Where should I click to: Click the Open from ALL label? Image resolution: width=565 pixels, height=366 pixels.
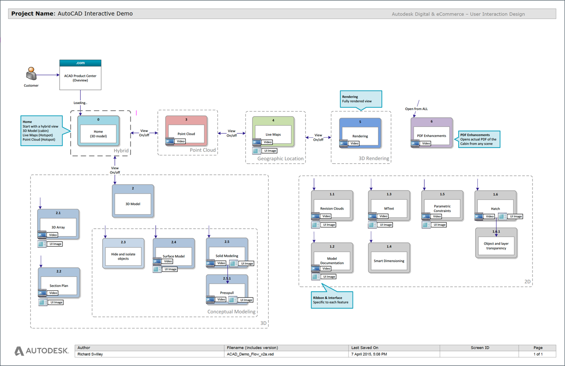coord(416,109)
